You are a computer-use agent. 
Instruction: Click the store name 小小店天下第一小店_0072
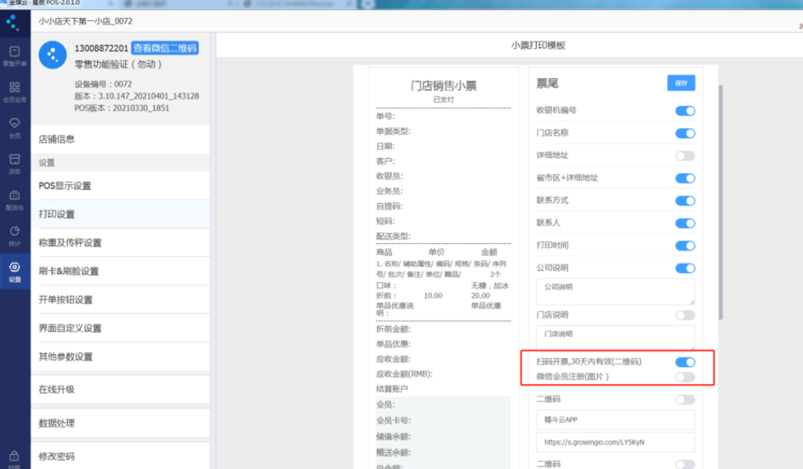point(85,21)
